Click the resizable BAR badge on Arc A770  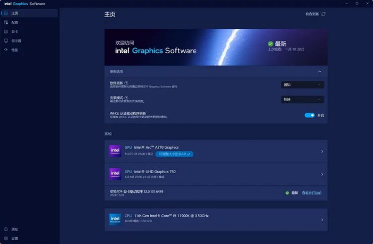click(x=174, y=154)
